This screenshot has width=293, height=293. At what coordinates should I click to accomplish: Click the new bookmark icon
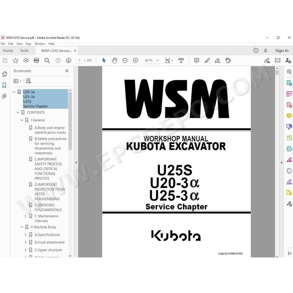(28, 81)
